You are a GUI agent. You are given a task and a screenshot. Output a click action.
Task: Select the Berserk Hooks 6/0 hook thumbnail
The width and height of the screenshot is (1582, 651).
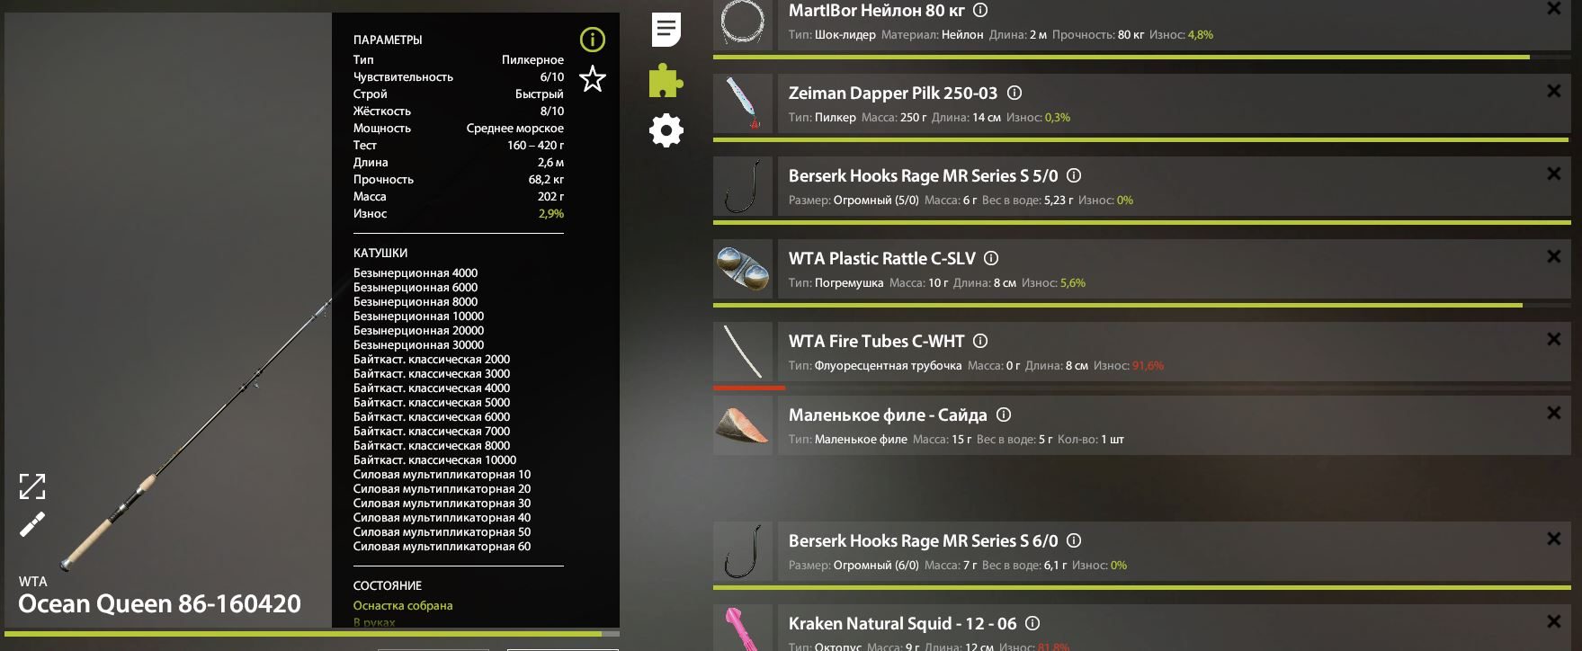(743, 551)
